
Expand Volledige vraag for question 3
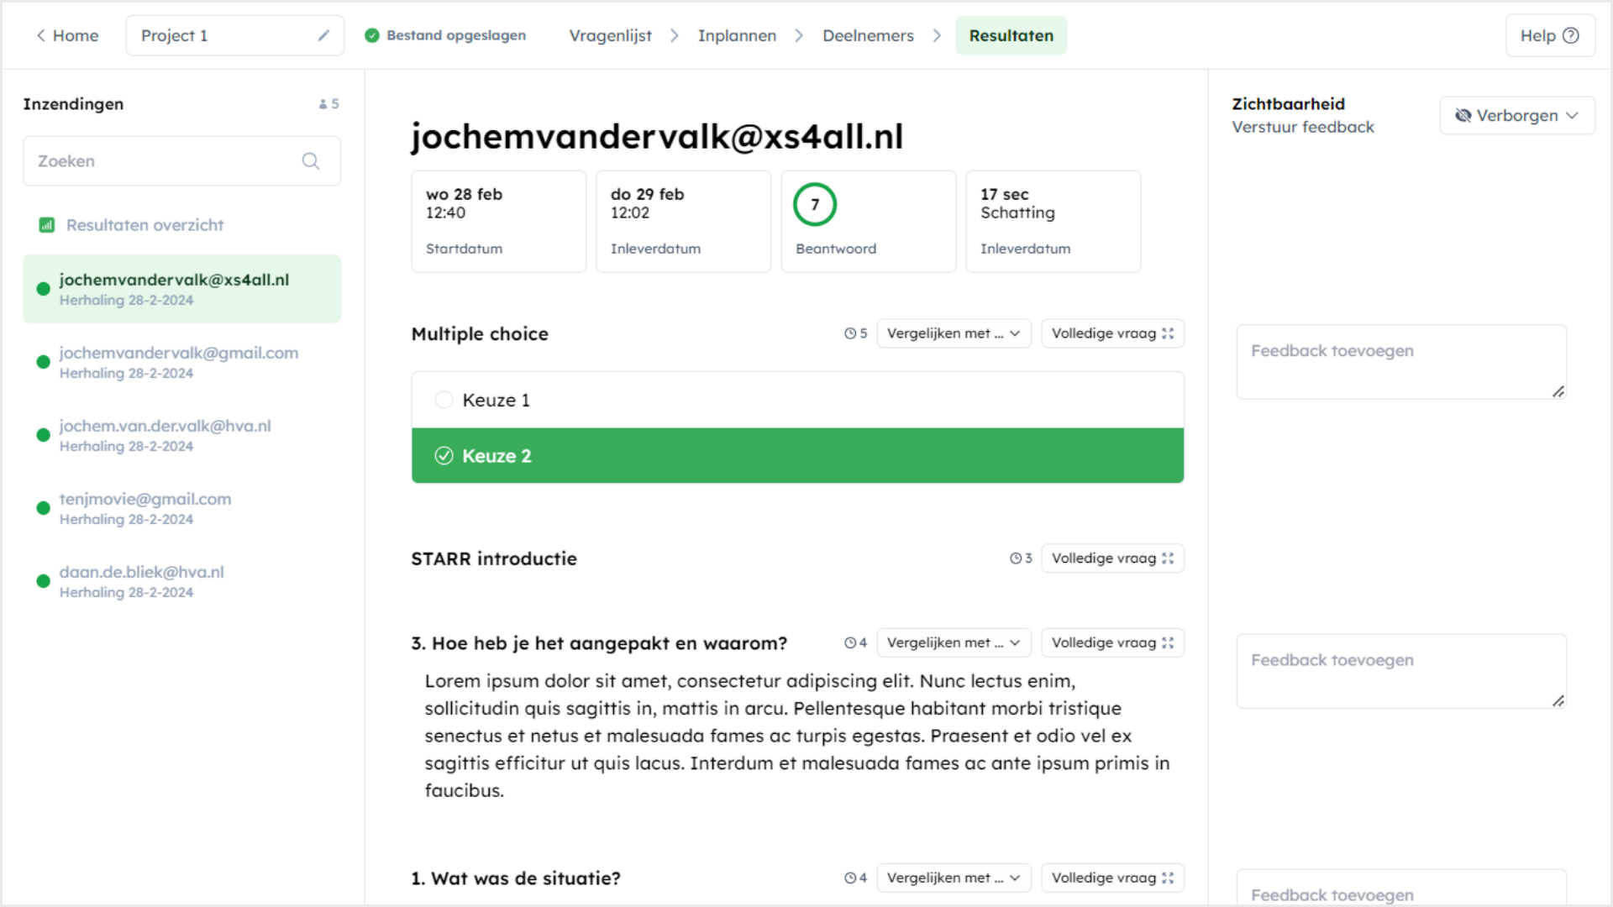tap(1112, 642)
